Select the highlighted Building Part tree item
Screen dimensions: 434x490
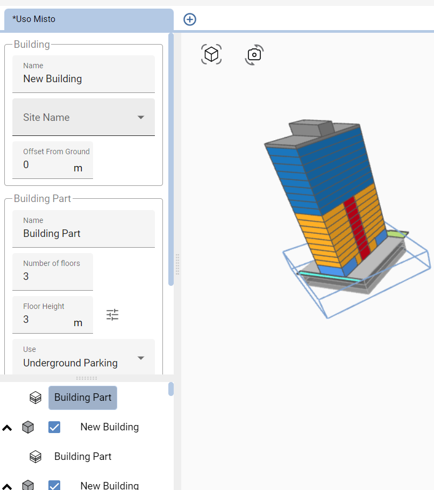[83, 398]
